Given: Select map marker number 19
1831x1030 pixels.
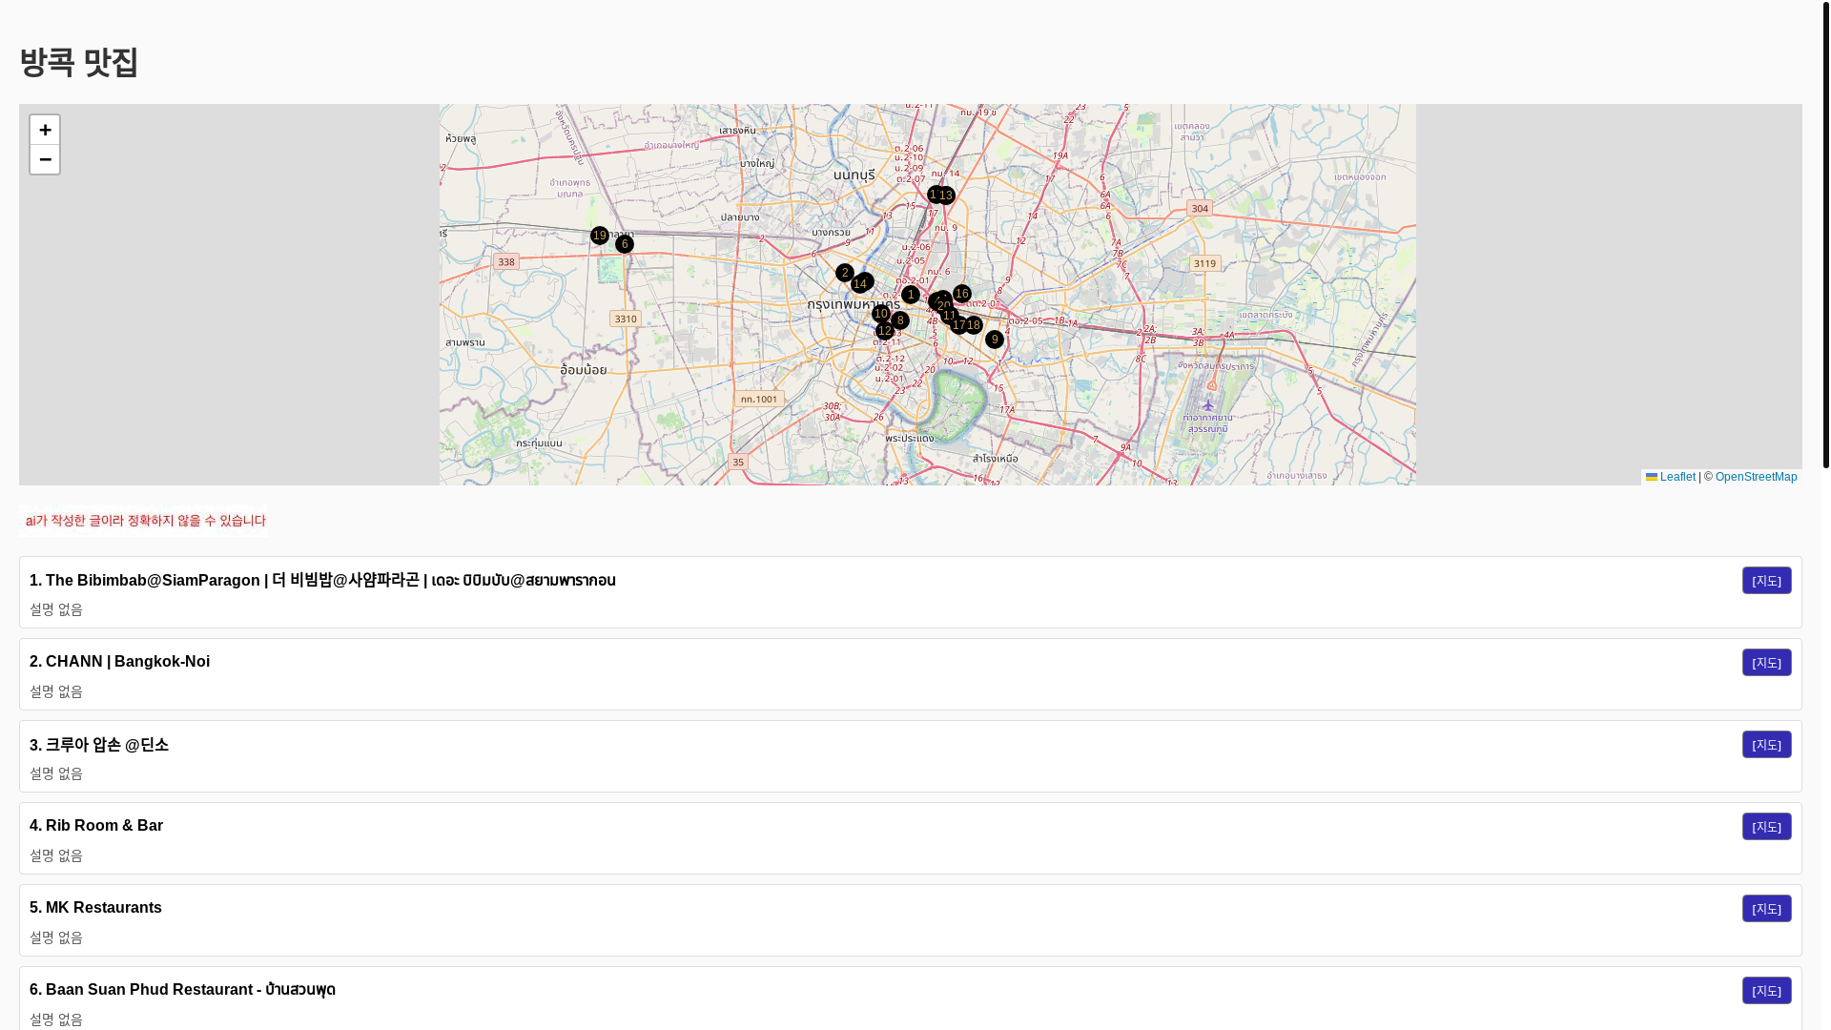Looking at the screenshot, I should click(x=600, y=236).
